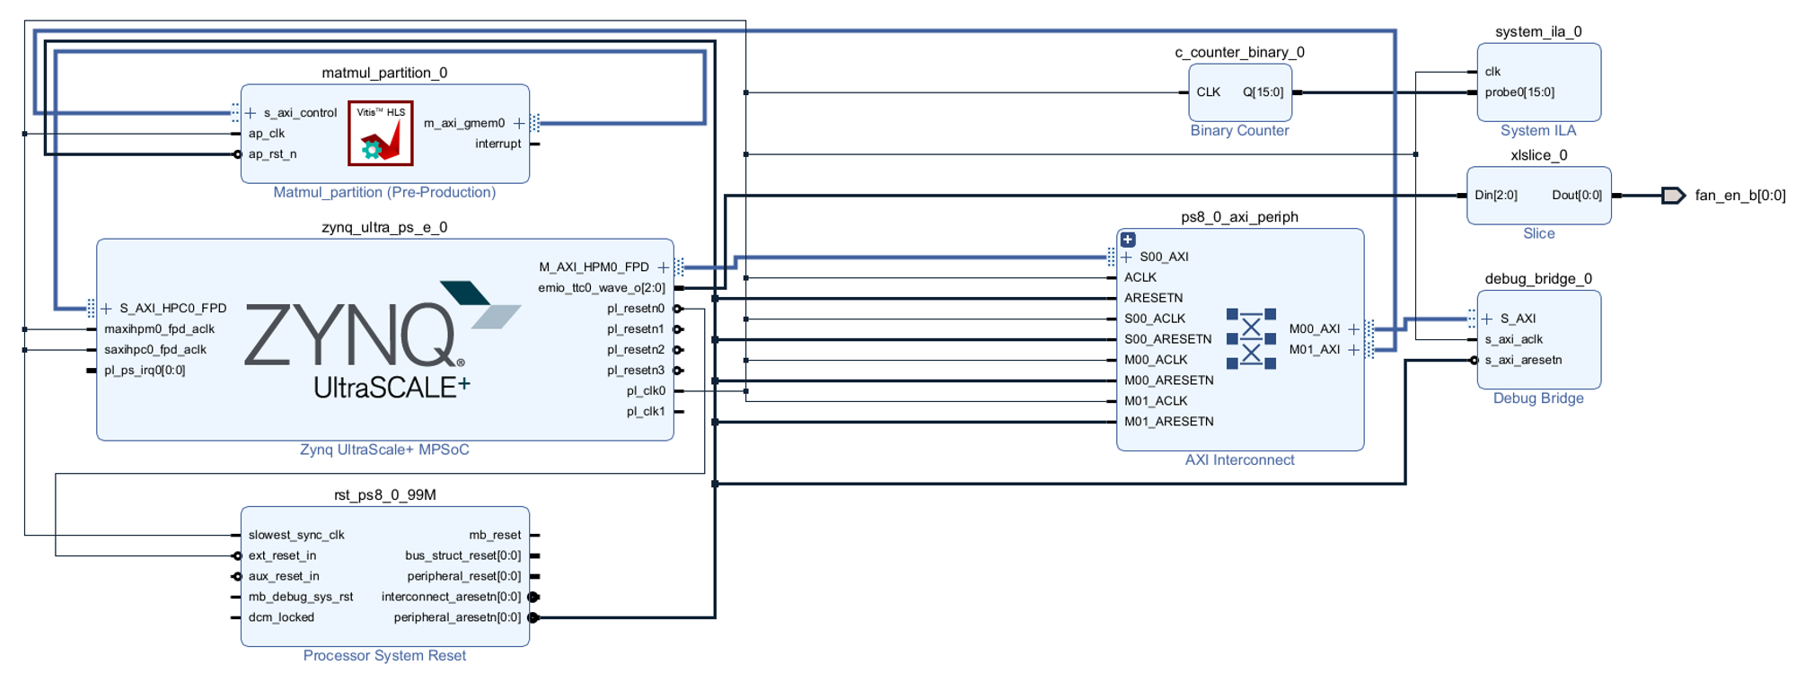The width and height of the screenshot is (1796, 673).
Task: Expand the M00_AXI interface pin
Action: pyautogui.click(x=1354, y=329)
